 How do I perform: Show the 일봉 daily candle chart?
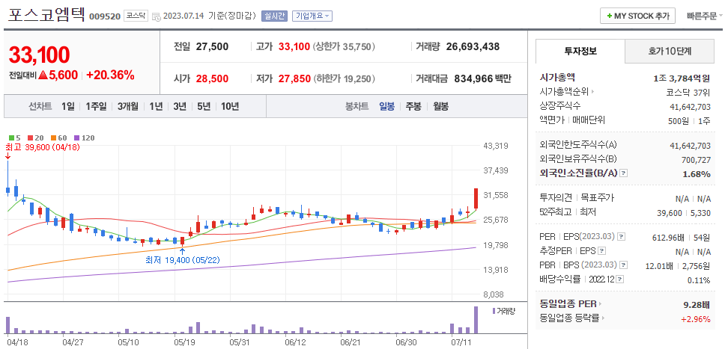[387, 107]
